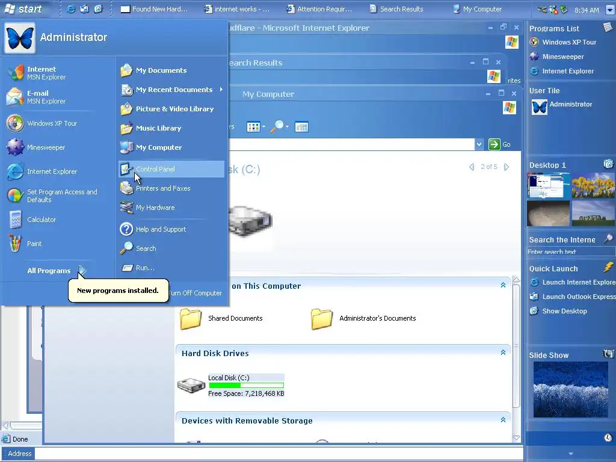Select the yellow flowers desktop thumbnail
The height and width of the screenshot is (462, 616).
click(593, 185)
